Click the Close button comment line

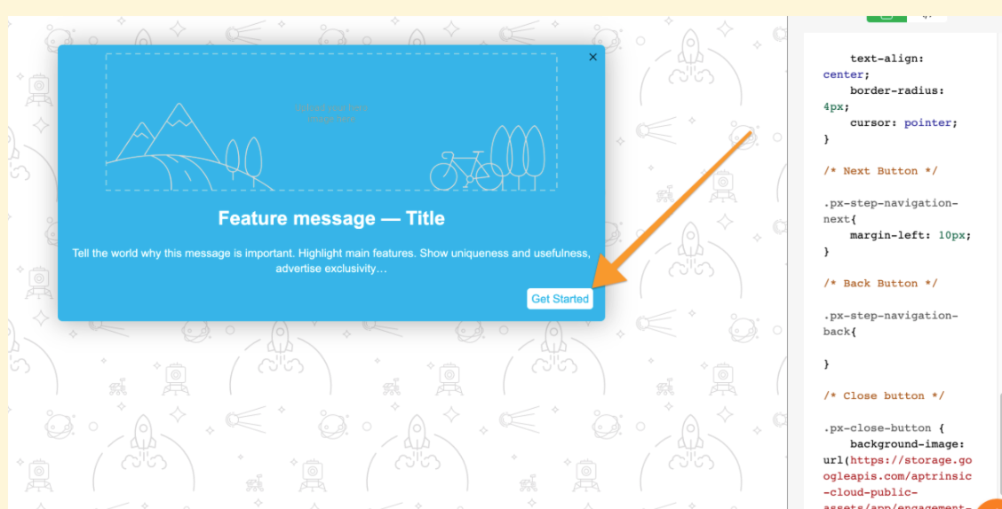click(883, 395)
